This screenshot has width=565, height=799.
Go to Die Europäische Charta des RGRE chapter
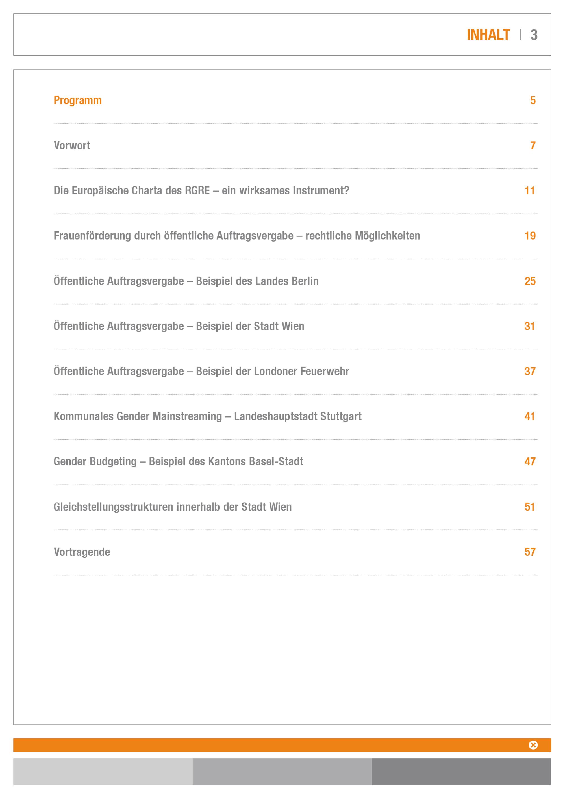tap(201, 191)
